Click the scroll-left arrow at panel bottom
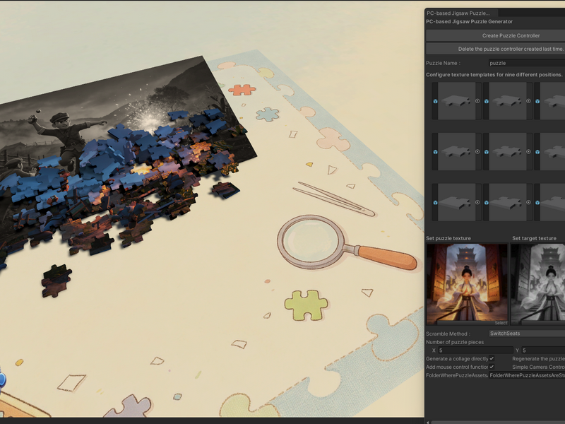This screenshot has width=565, height=424. pos(428,422)
